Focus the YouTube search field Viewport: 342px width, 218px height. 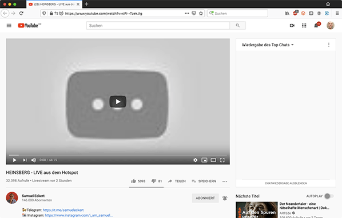pyautogui.click(x=158, y=26)
